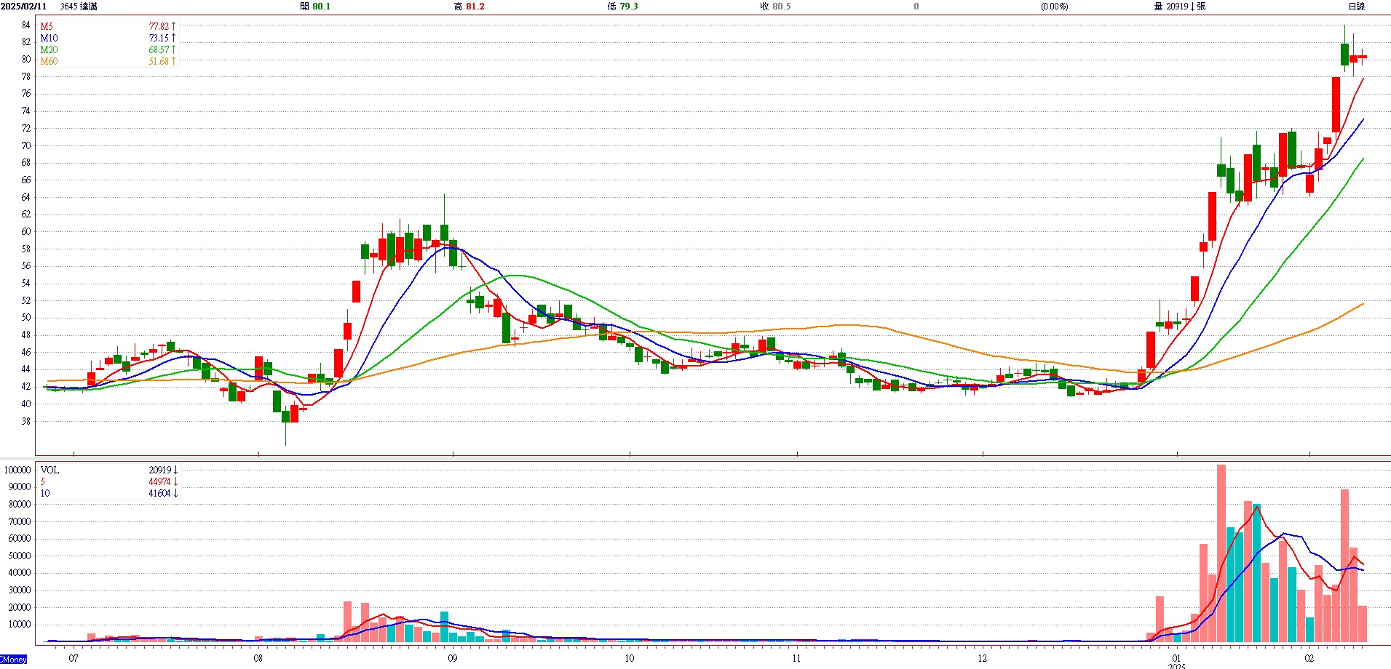Click the high price 高 81.2
The width and height of the screenshot is (1391, 669).
coord(469,7)
